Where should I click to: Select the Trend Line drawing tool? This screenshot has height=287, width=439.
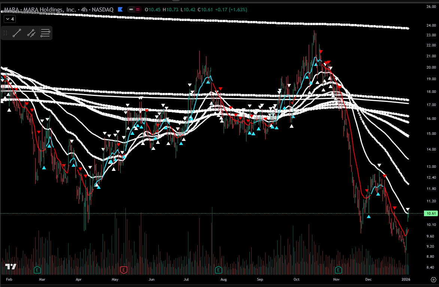click(17, 33)
